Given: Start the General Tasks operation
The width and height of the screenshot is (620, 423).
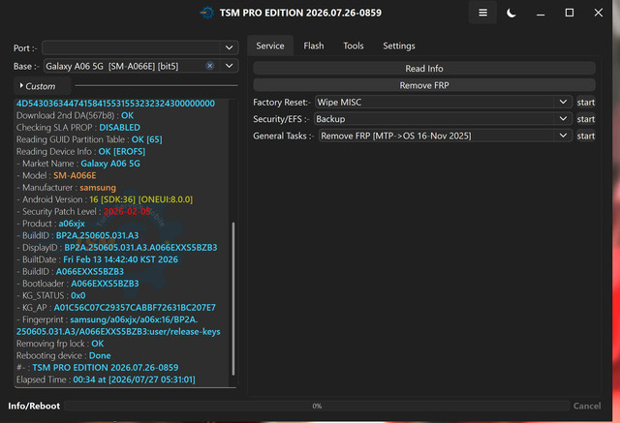Looking at the screenshot, I should [585, 136].
